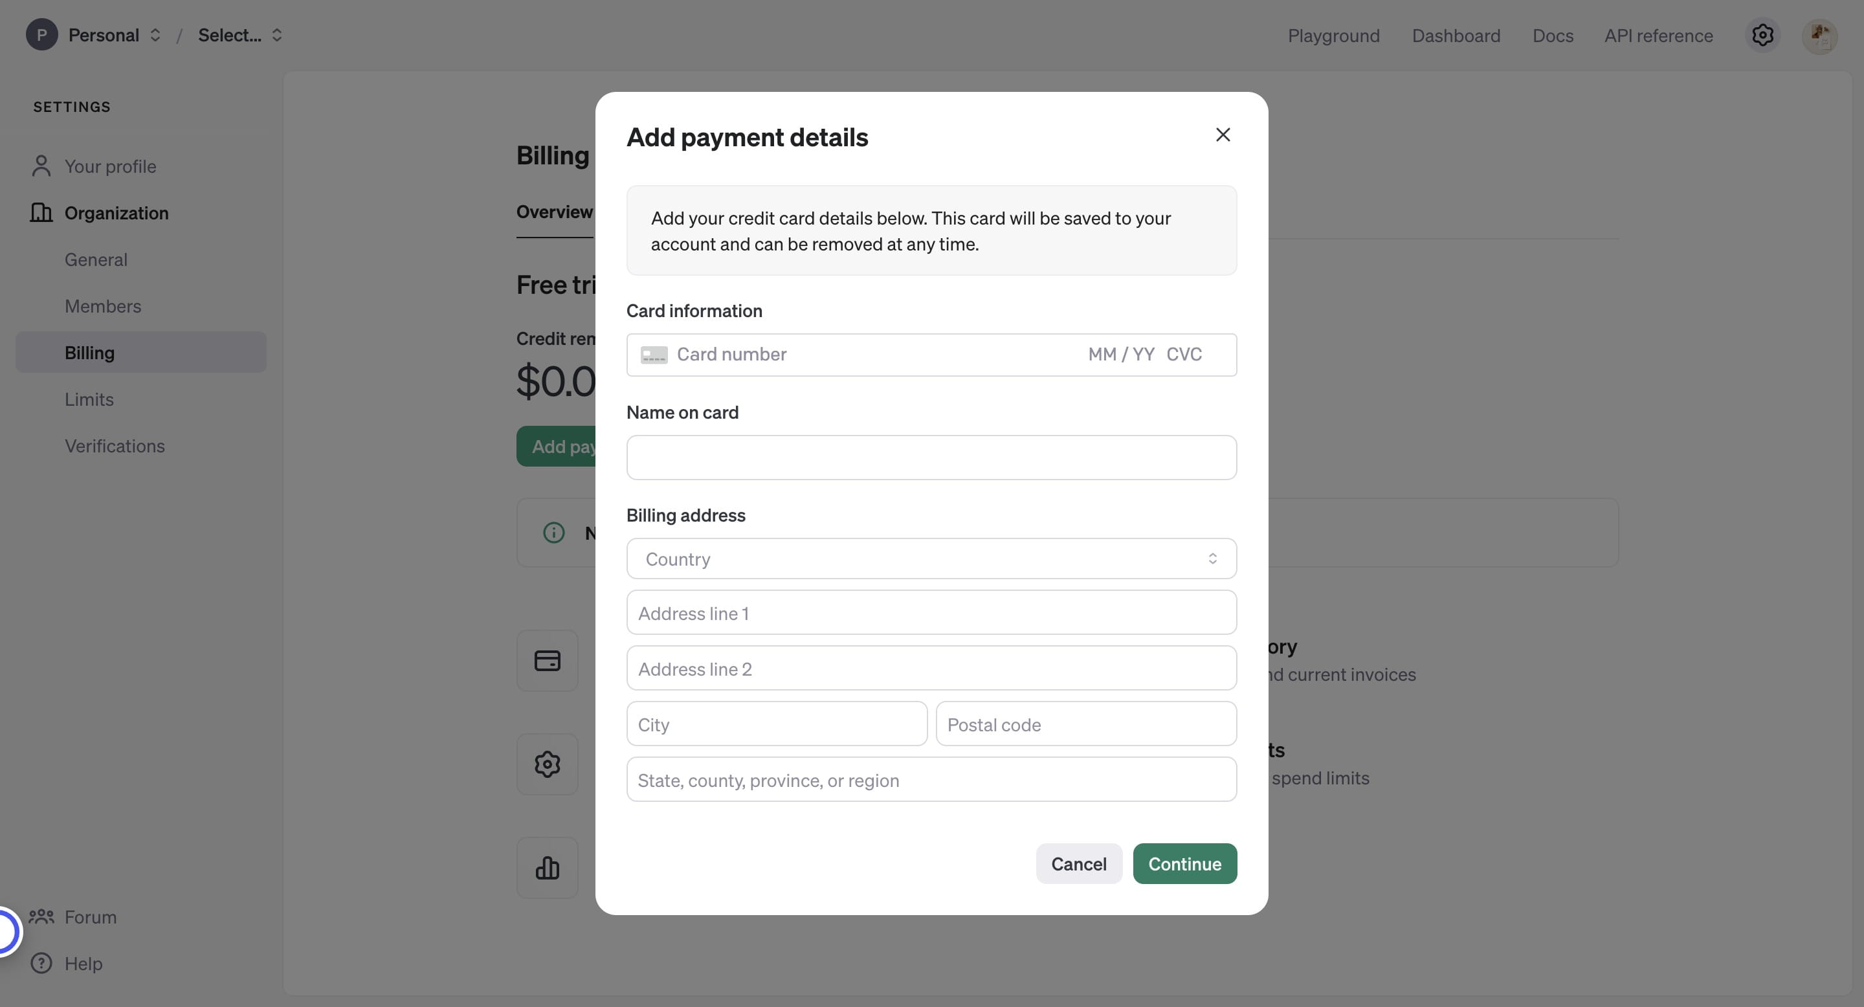Select the credit card icon on billing page

(x=548, y=661)
